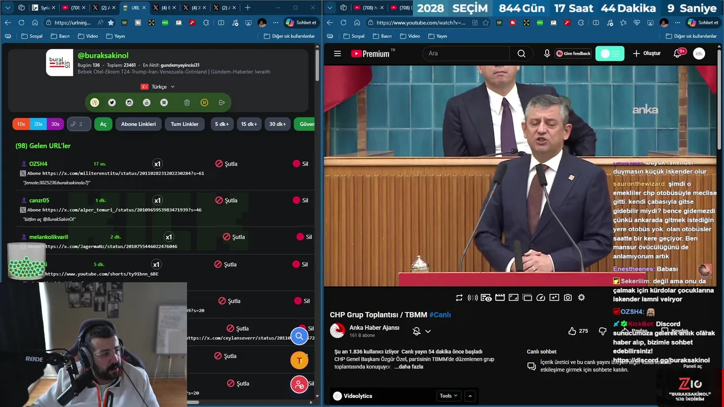Open the gear settings icon below player
Viewport: 724px width, 407px height.
click(581, 297)
